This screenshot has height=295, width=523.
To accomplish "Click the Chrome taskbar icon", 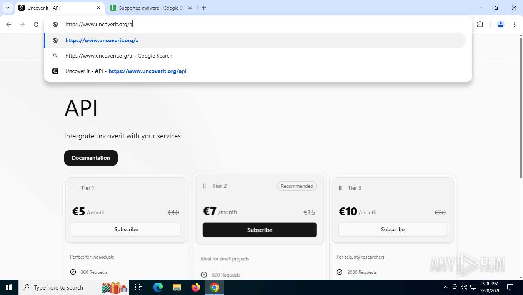I will 215,287.
